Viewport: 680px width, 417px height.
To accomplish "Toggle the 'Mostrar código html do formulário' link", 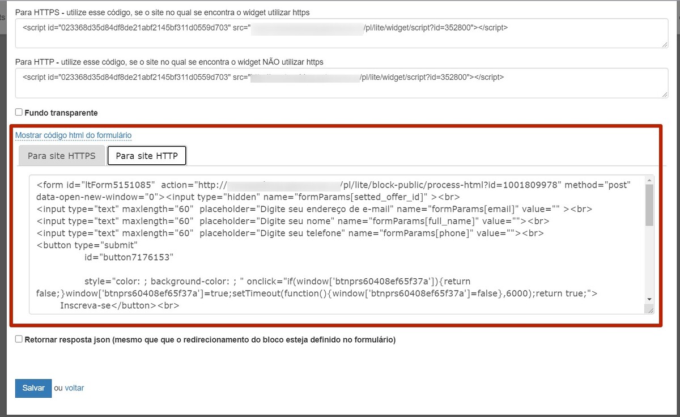I will (73, 135).
